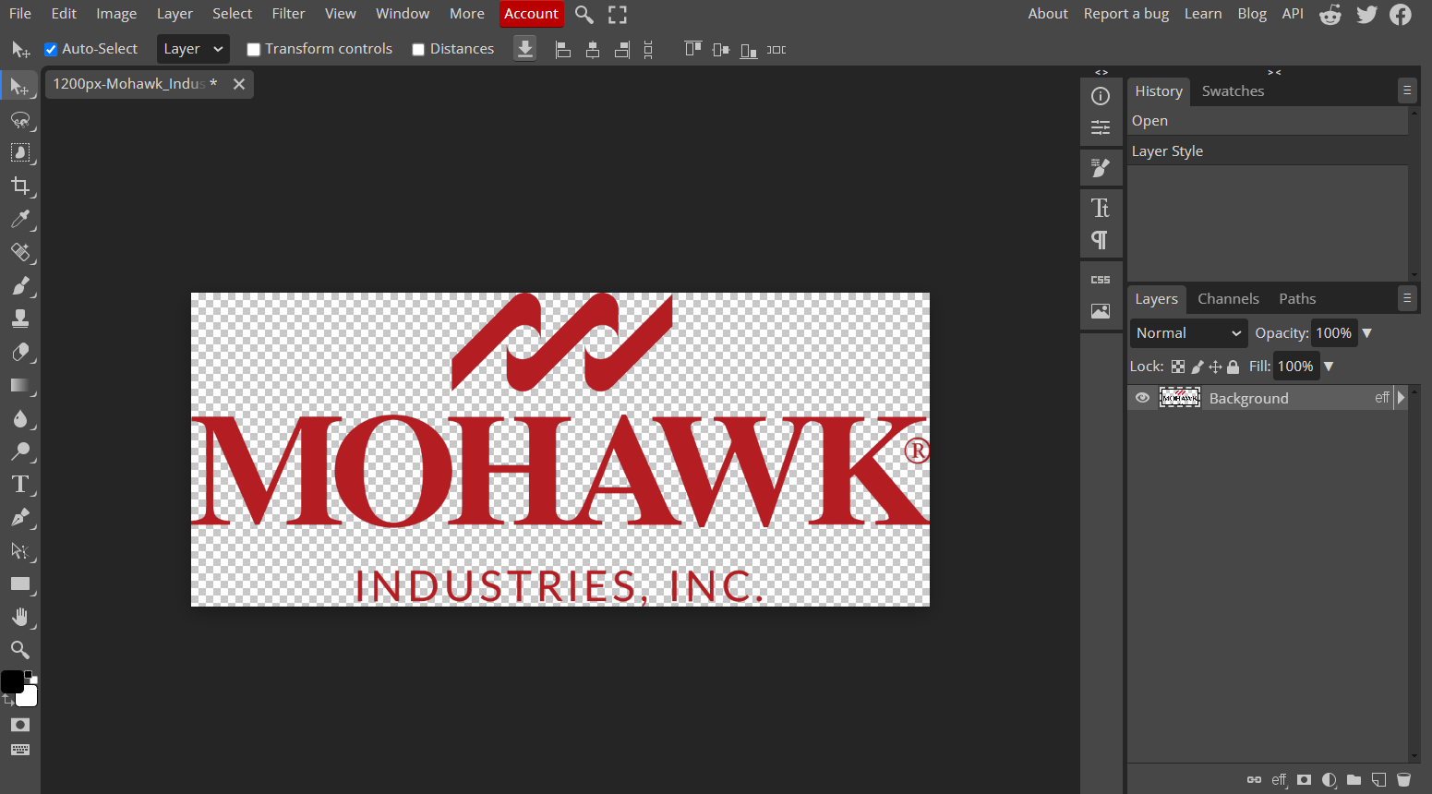1432x794 pixels.
Task: Click the foreground color swatch
Action: coord(12,682)
